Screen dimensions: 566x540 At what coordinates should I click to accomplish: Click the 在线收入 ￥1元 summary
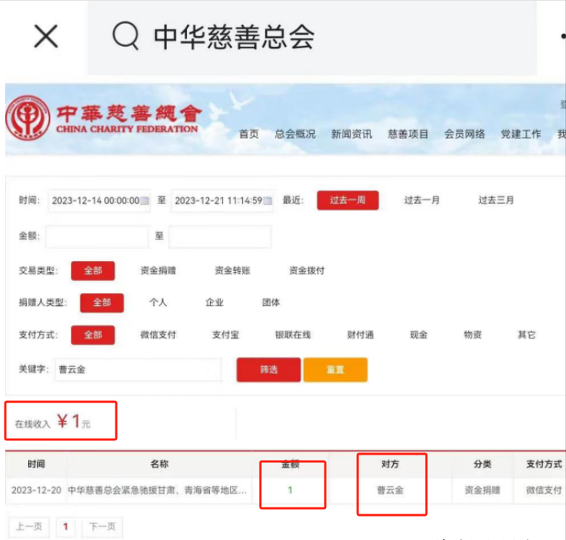point(53,421)
